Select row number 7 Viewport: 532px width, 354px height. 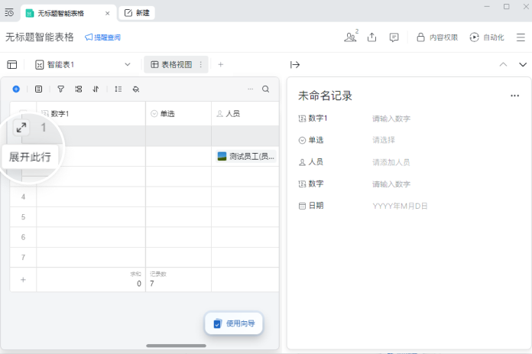point(23,258)
